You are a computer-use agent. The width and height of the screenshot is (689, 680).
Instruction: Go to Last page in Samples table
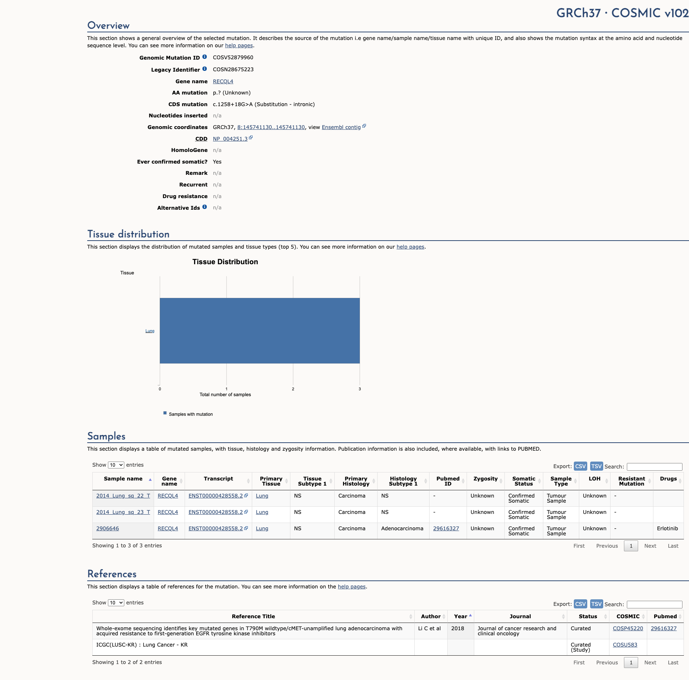pyautogui.click(x=673, y=546)
